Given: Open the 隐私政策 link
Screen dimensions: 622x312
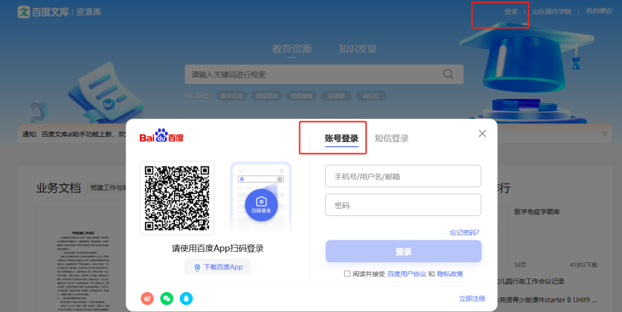Looking at the screenshot, I should pos(450,274).
